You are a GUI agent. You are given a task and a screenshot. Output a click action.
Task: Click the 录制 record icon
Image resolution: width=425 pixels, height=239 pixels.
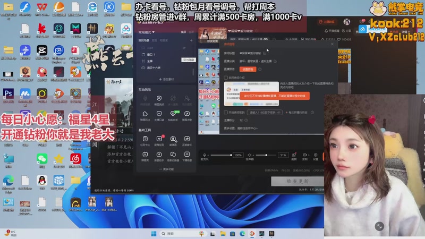[304, 155]
